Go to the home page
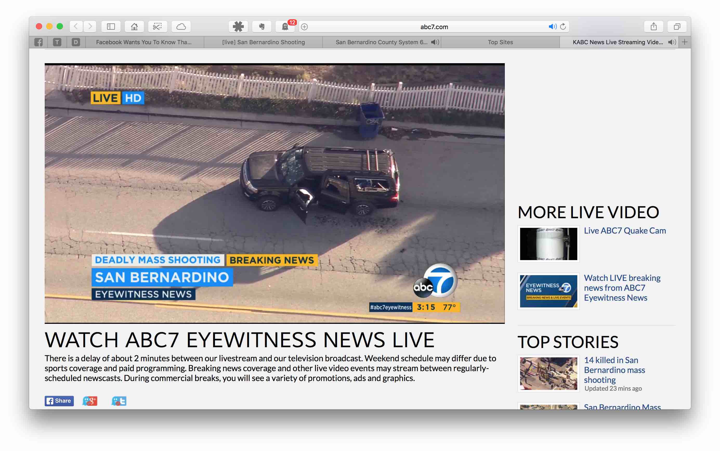This screenshot has width=720, height=451. click(x=134, y=27)
